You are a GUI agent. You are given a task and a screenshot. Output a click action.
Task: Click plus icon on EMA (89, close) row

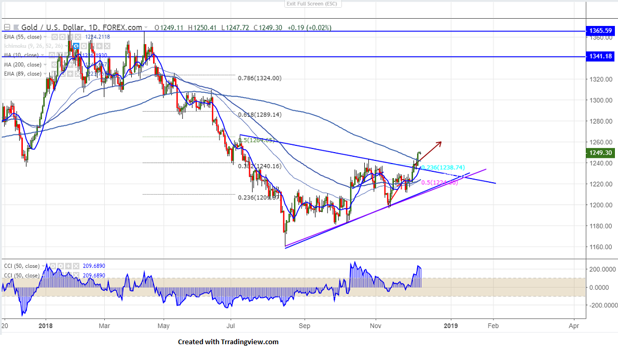click(70, 74)
